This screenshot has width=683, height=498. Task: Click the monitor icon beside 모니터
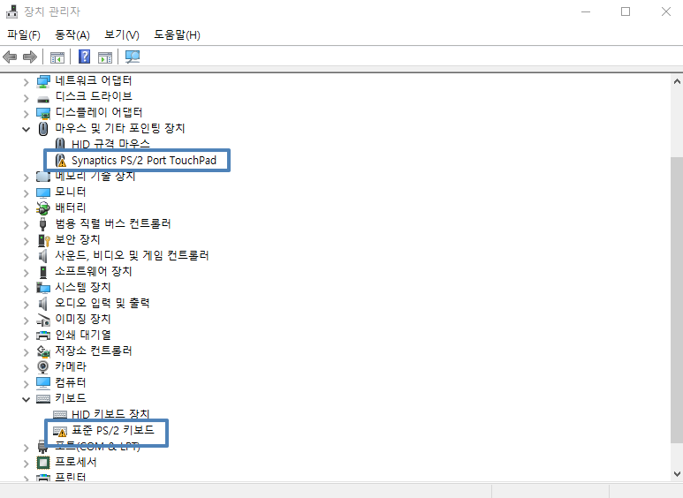tap(43, 192)
